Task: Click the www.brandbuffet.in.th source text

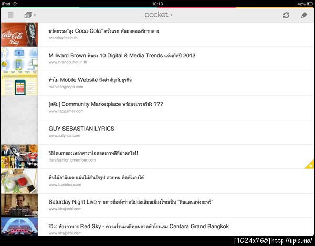Action: coord(68,62)
